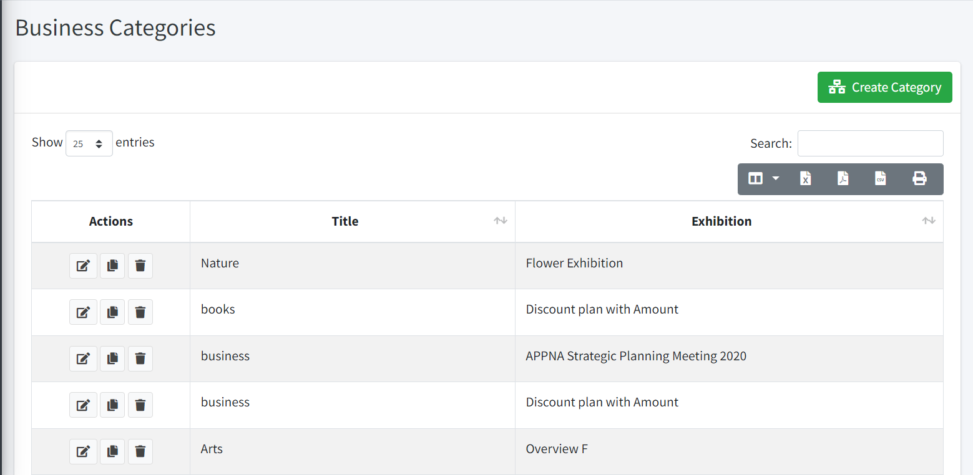Viewport: 973px width, 475px height.
Task: Delete business category for APPNA meeting
Action: (x=140, y=359)
